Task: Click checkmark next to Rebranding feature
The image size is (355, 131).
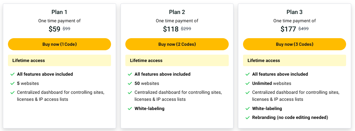Action: pyautogui.click(x=248, y=118)
